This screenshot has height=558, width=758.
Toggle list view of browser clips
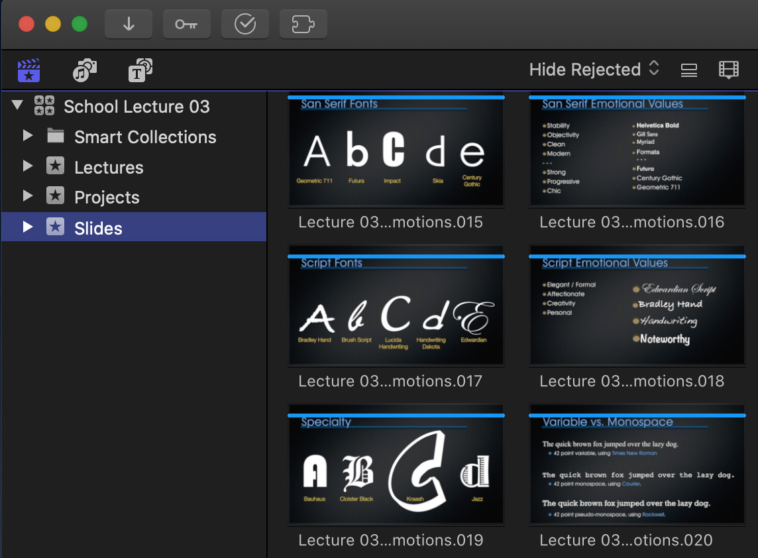click(689, 70)
